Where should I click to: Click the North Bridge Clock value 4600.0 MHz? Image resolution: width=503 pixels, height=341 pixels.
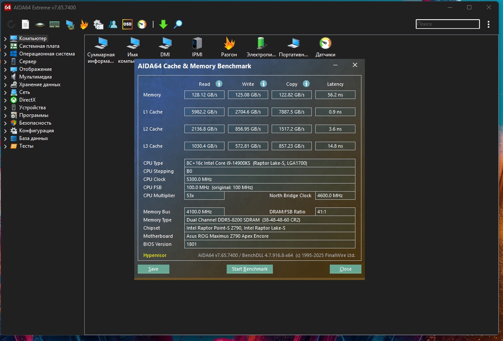pyautogui.click(x=335, y=195)
